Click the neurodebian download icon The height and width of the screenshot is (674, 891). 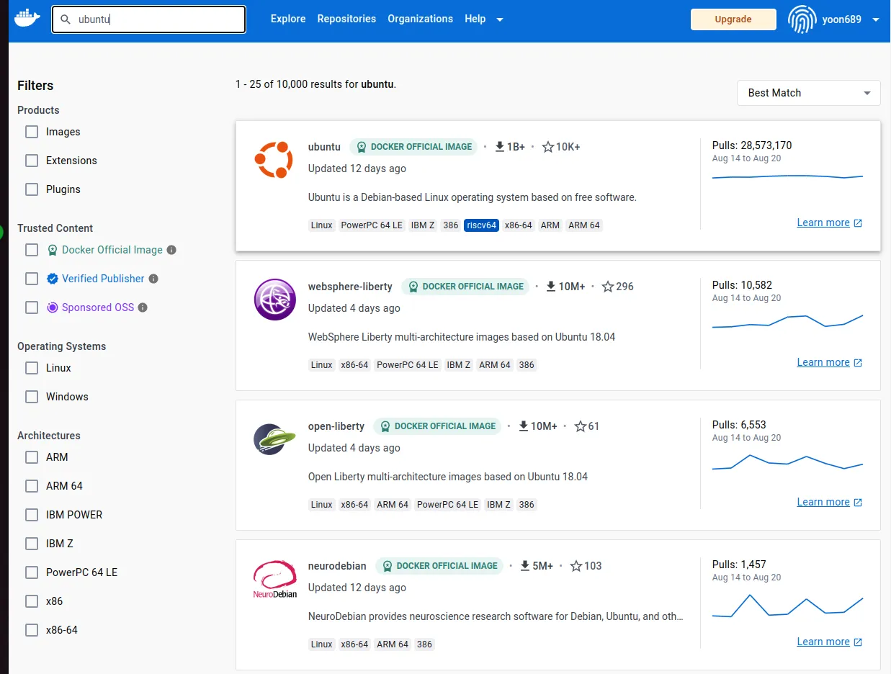coord(526,566)
